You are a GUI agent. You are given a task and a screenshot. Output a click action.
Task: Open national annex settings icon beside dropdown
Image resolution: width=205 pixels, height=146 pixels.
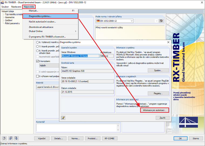tap(161, 21)
